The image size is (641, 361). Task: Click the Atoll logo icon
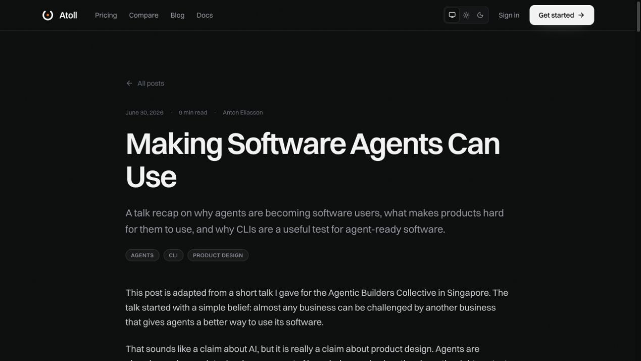47,15
